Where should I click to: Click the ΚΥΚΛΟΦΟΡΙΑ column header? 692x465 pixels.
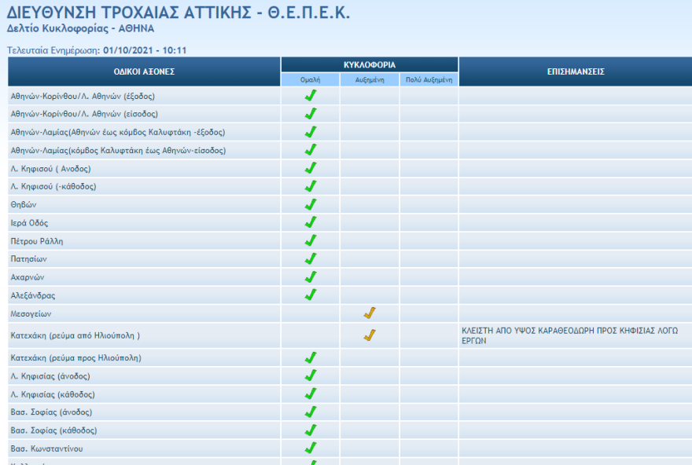(x=370, y=64)
